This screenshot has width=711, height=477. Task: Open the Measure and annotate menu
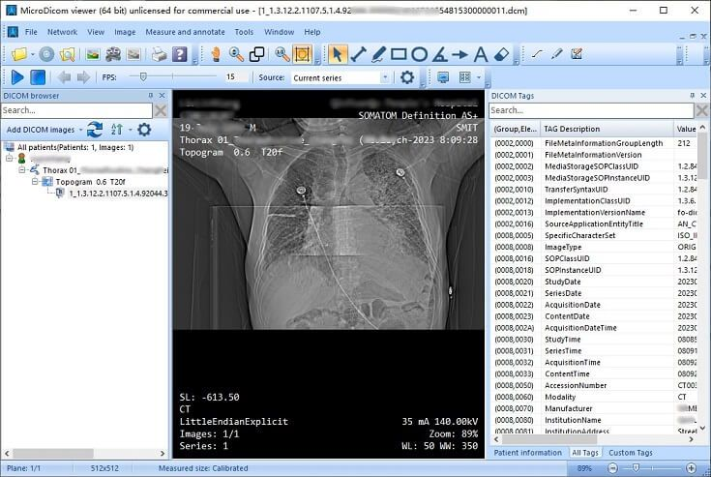pos(185,32)
